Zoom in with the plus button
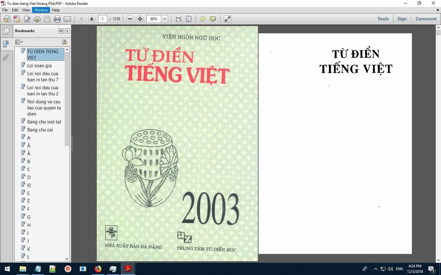This screenshot has width=441, height=275. coord(140,19)
